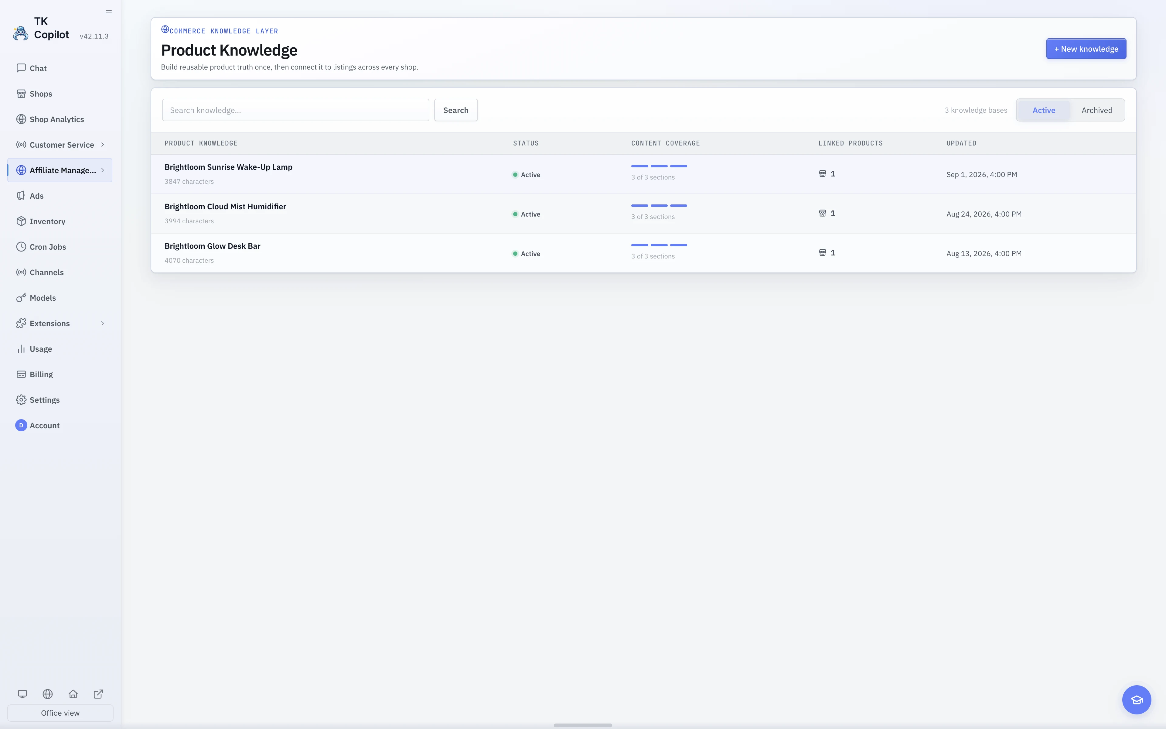The width and height of the screenshot is (1166, 729).
Task: Click the Shop Analytics globe icon
Action: click(21, 119)
